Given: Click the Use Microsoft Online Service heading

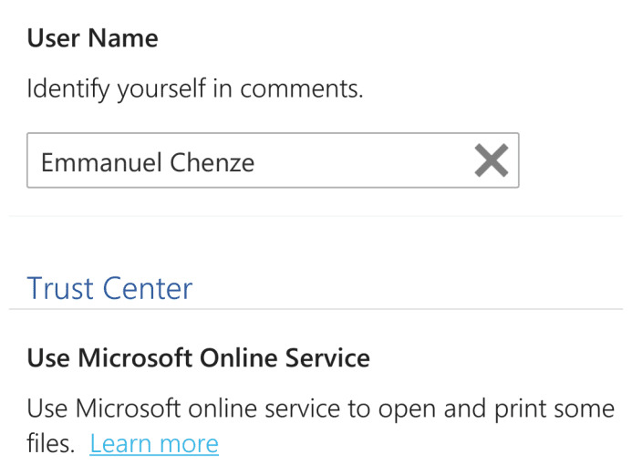Looking at the screenshot, I should pyautogui.click(x=198, y=357).
